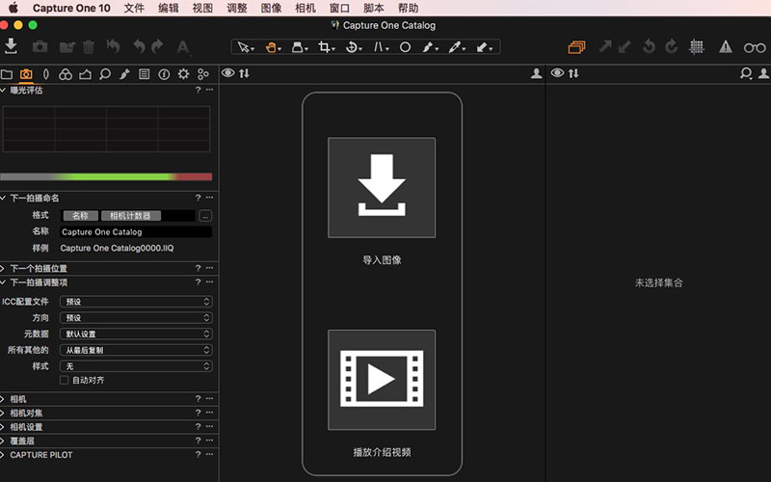Image resolution: width=771 pixels, height=482 pixels.
Task: Click the 播放介绍视频 video button
Action: 382,380
